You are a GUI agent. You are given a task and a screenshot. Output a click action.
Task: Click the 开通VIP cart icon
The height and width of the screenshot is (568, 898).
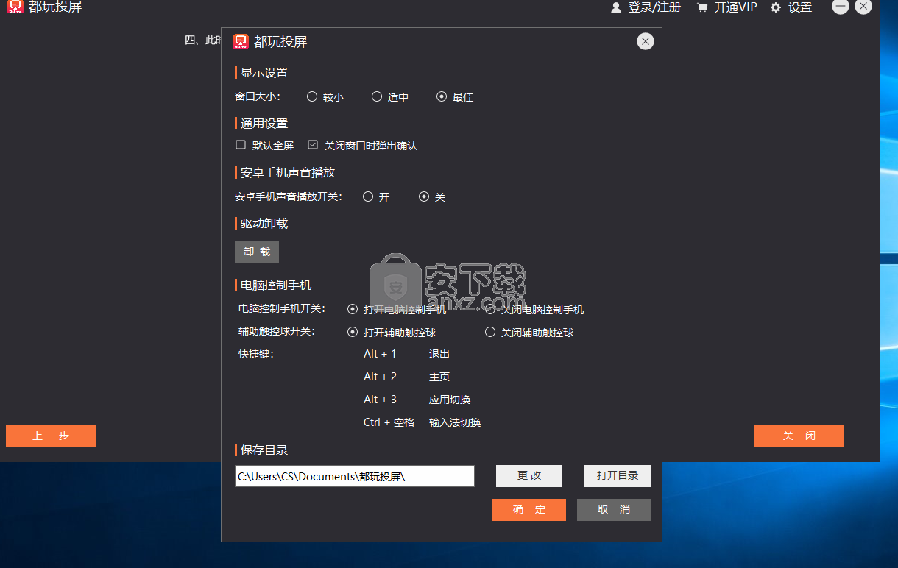[x=702, y=7]
